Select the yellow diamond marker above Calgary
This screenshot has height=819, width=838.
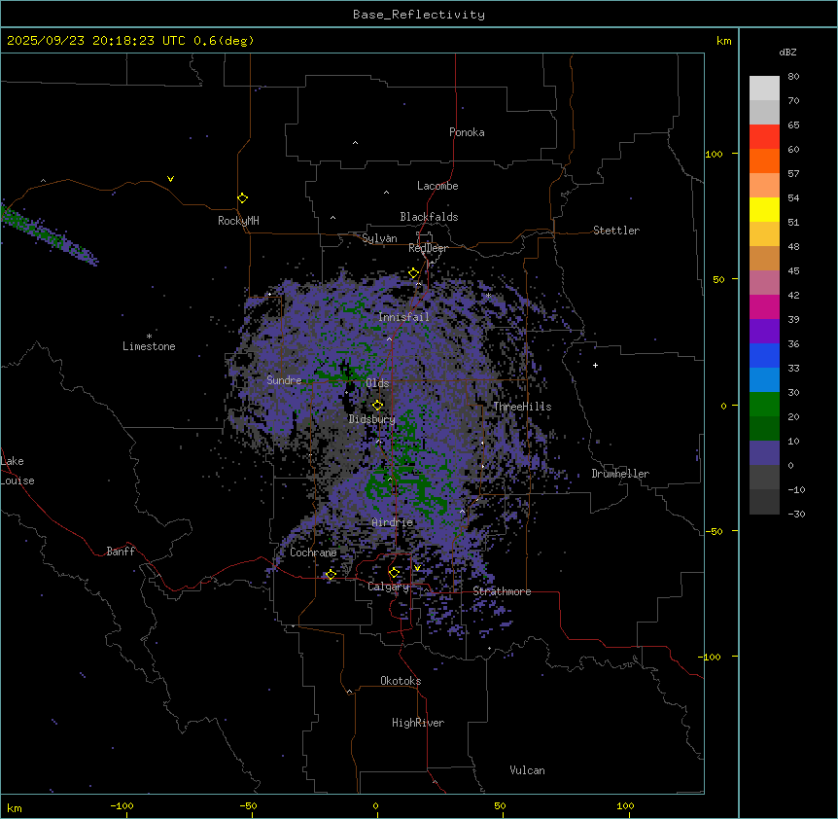point(394,572)
